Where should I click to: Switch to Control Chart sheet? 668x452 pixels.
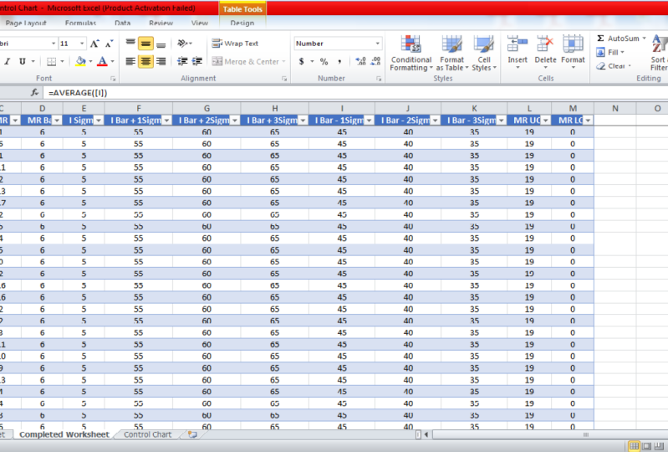click(147, 434)
